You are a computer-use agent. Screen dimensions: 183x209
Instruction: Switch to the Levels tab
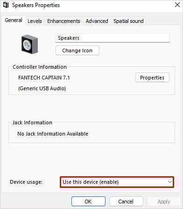pyautogui.click(x=35, y=21)
